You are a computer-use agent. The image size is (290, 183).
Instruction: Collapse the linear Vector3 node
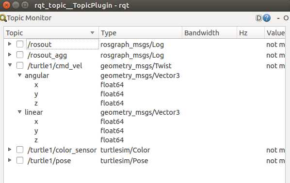click(x=19, y=112)
